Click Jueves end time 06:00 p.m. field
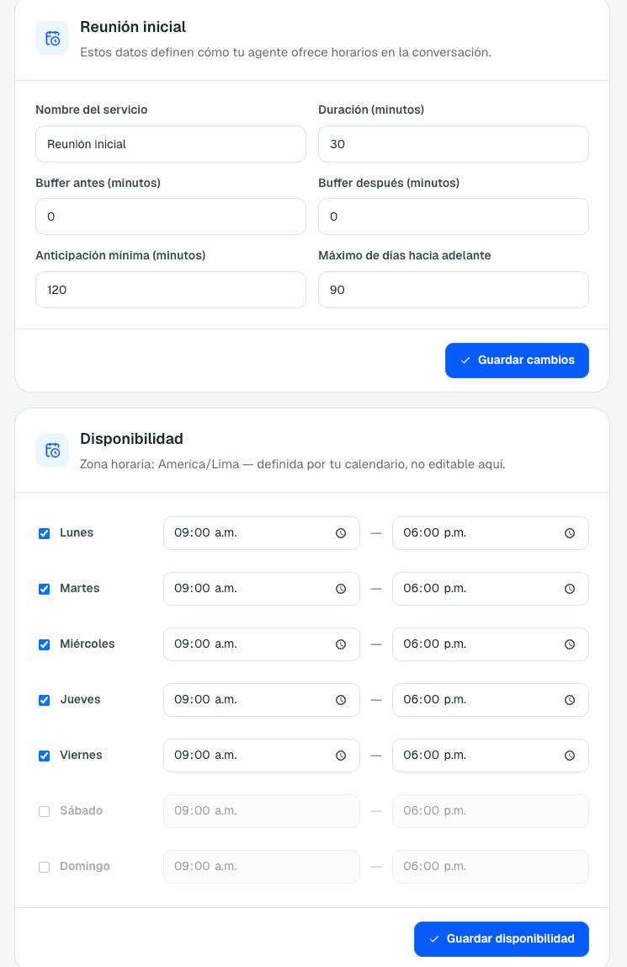Image resolution: width=627 pixels, height=967 pixels. pyautogui.click(x=491, y=699)
